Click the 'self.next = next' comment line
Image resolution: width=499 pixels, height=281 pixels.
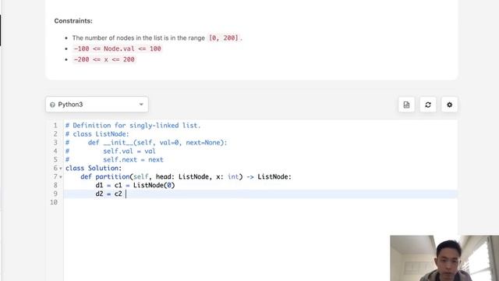pyautogui.click(x=133, y=160)
